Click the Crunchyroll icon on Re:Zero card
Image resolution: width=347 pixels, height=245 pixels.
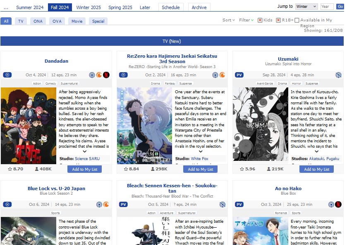tap(222, 75)
